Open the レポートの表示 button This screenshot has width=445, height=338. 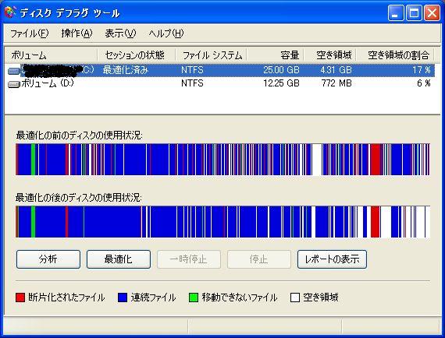pos(332,259)
